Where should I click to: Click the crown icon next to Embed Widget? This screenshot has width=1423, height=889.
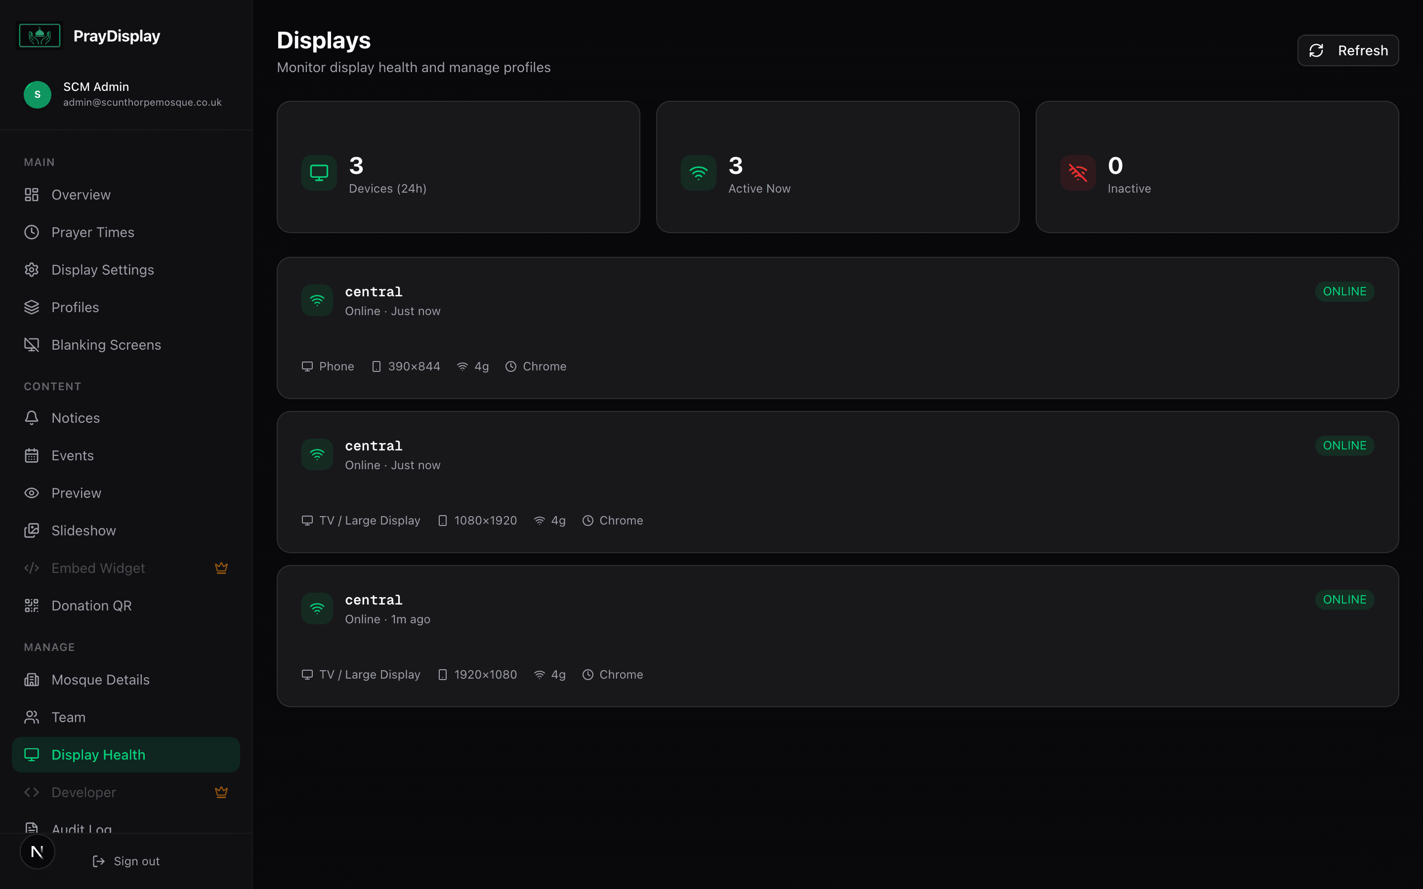click(222, 567)
